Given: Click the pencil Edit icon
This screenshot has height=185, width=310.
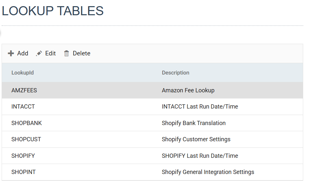Looking at the screenshot, I should pyautogui.click(x=39, y=53).
